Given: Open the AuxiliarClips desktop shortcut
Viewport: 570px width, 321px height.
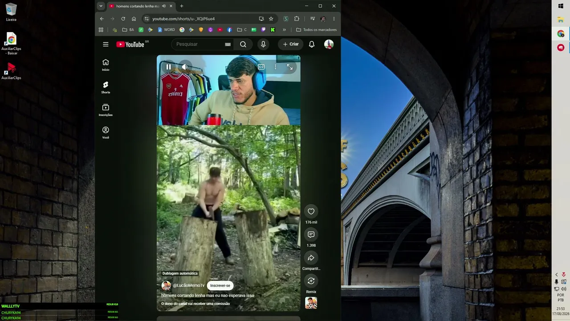Looking at the screenshot, I should click(x=11, y=71).
